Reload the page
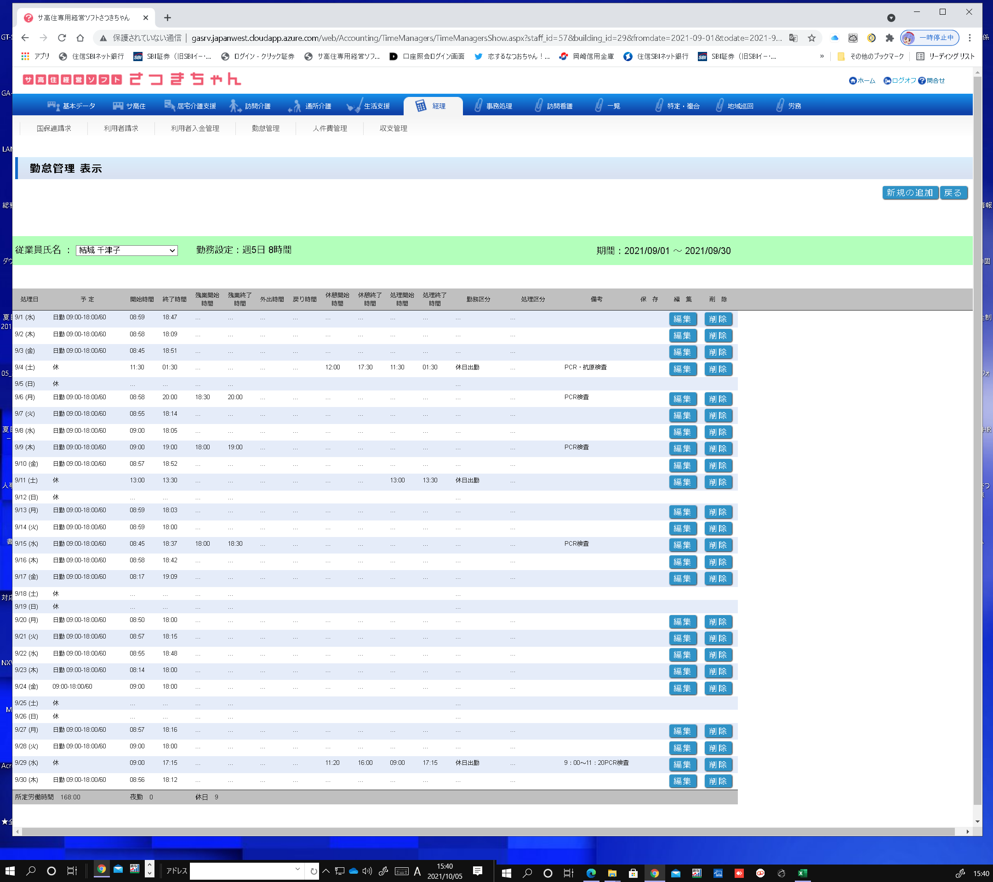This screenshot has height=882, width=993. click(x=62, y=38)
